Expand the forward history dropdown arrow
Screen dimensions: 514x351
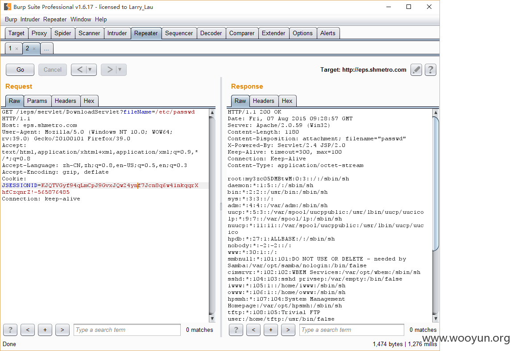pyautogui.click(x=120, y=69)
